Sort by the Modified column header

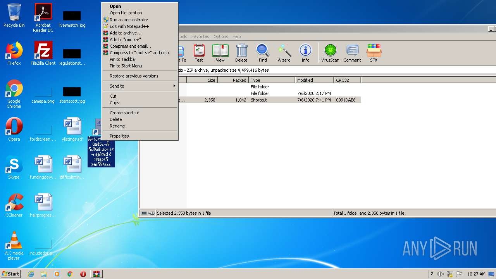coord(314,80)
